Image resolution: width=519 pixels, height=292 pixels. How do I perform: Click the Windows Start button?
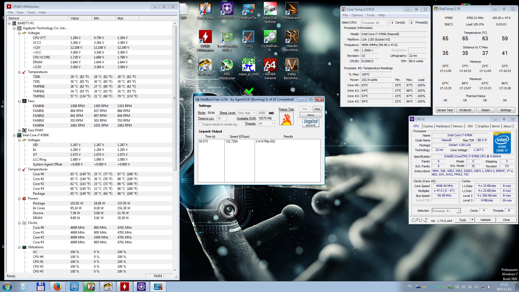[x=7, y=287]
